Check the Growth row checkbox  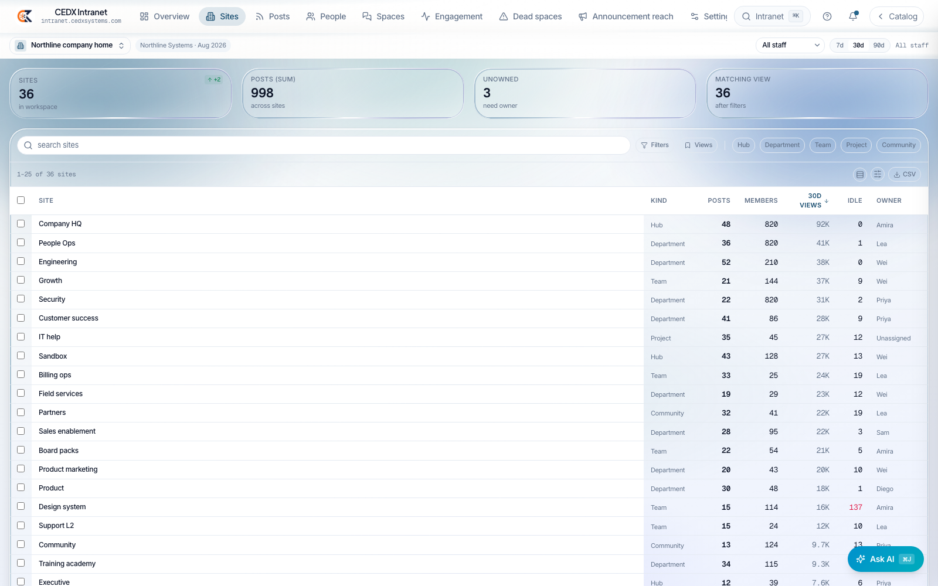(21, 280)
